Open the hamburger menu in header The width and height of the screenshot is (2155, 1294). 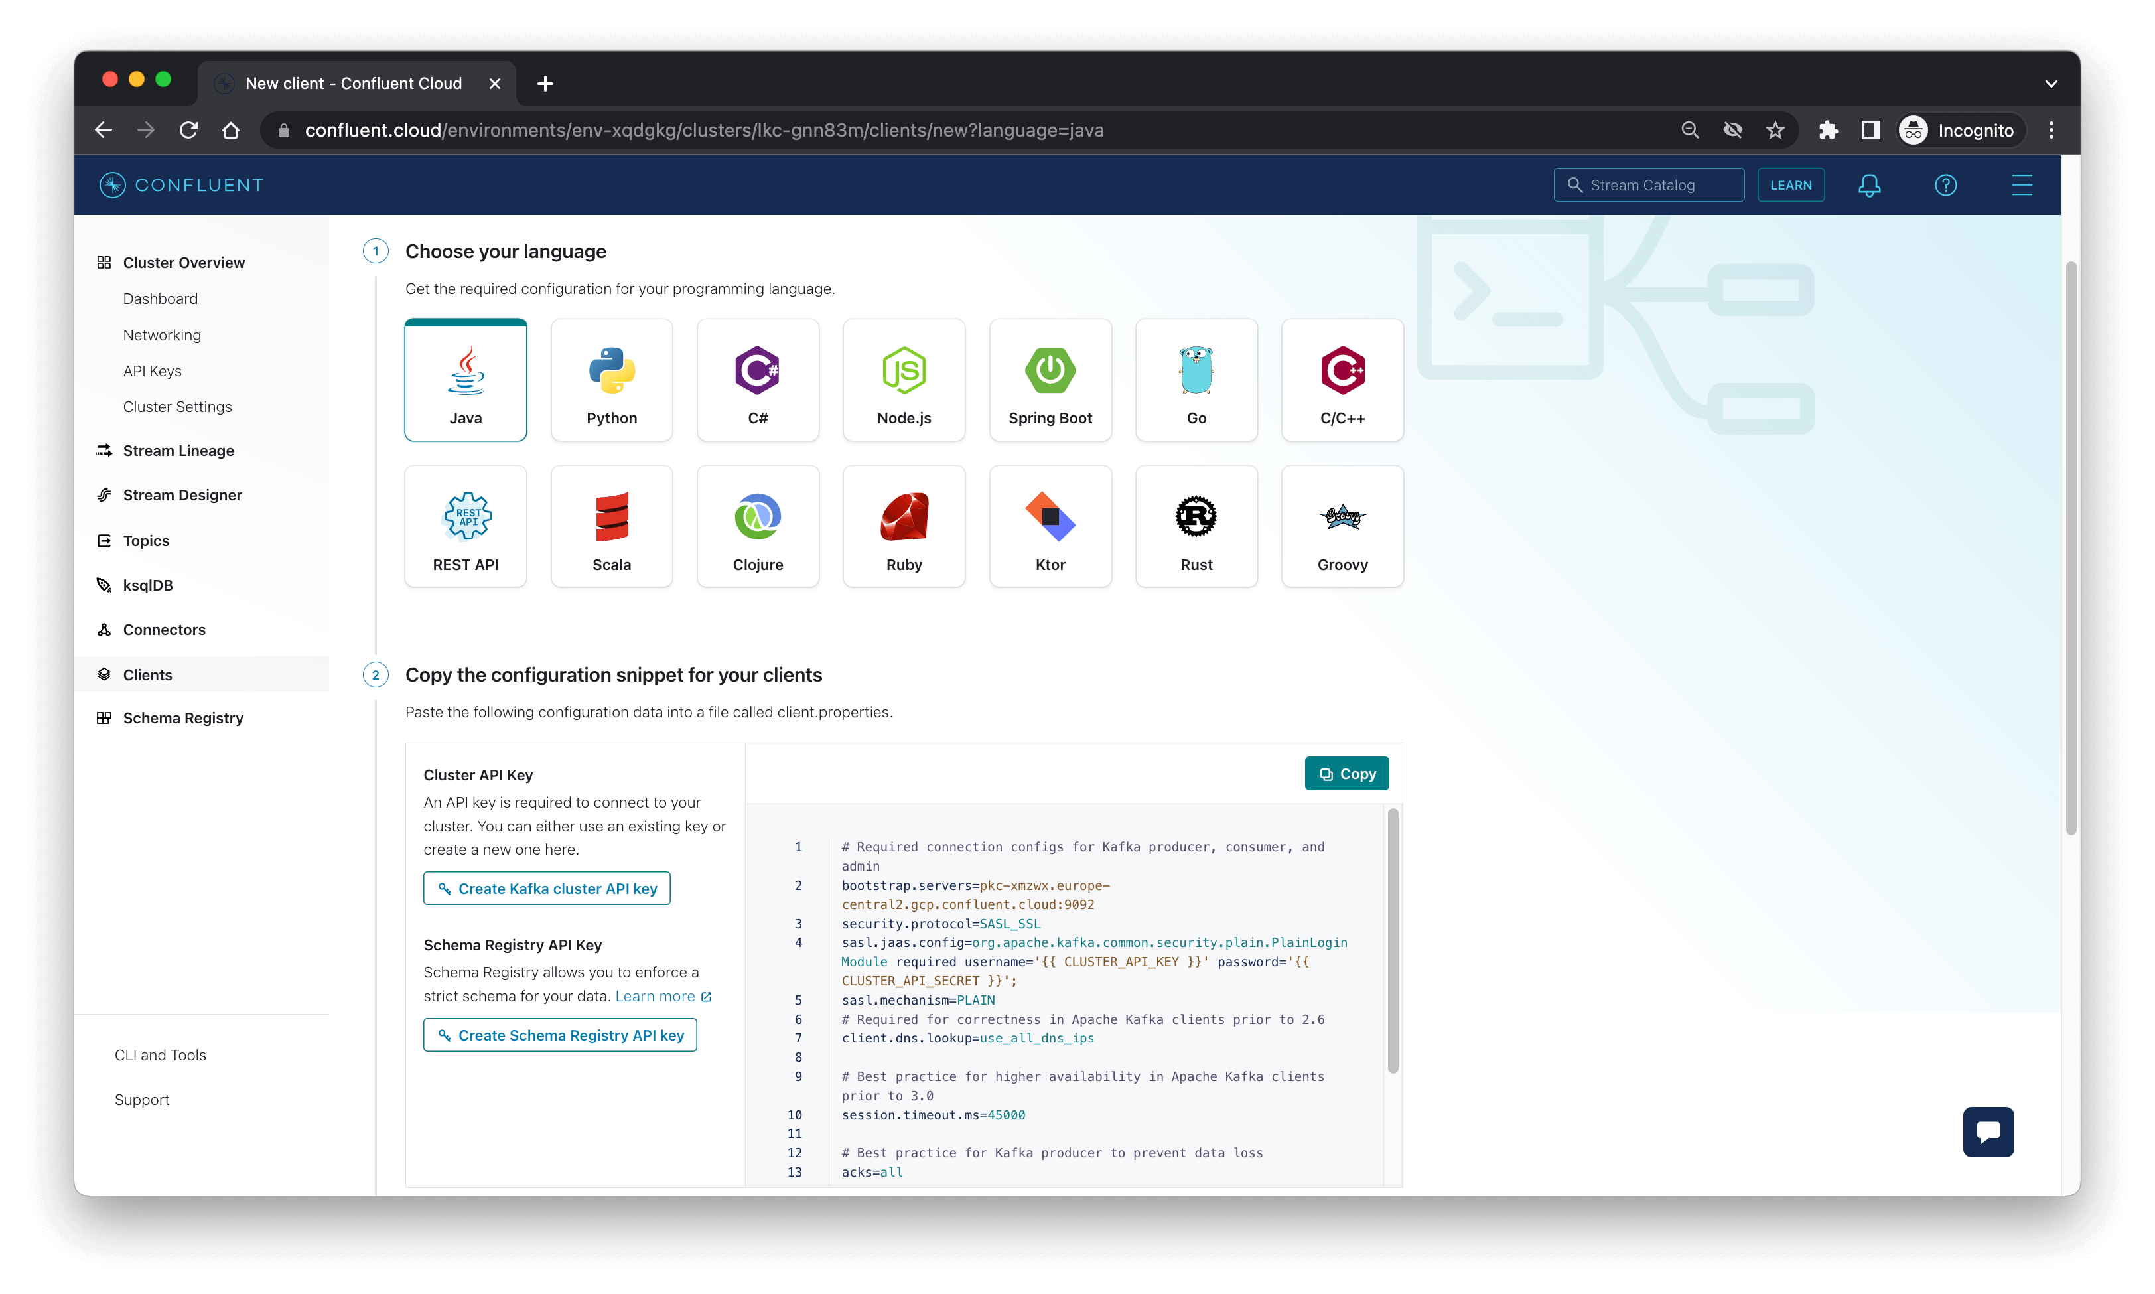tap(2022, 185)
